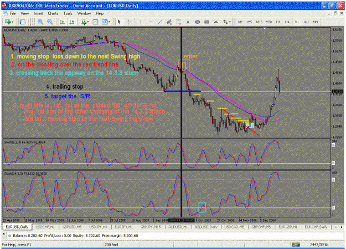Screen dimensions: 346x249
Task: Select the text tool A
Action: pyautogui.click(x=188, y=22)
